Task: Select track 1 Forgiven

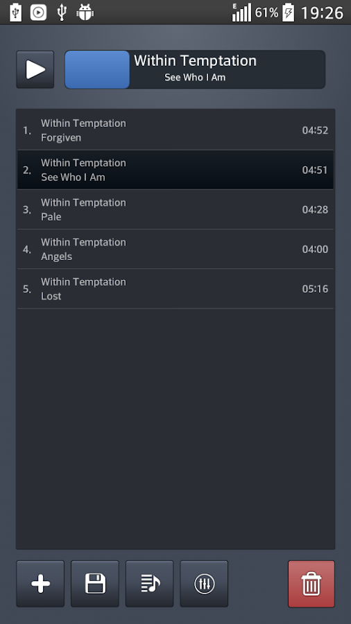Action: [x=175, y=130]
